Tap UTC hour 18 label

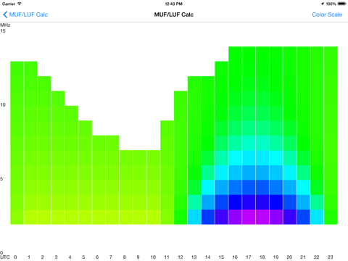pos(262,257)
